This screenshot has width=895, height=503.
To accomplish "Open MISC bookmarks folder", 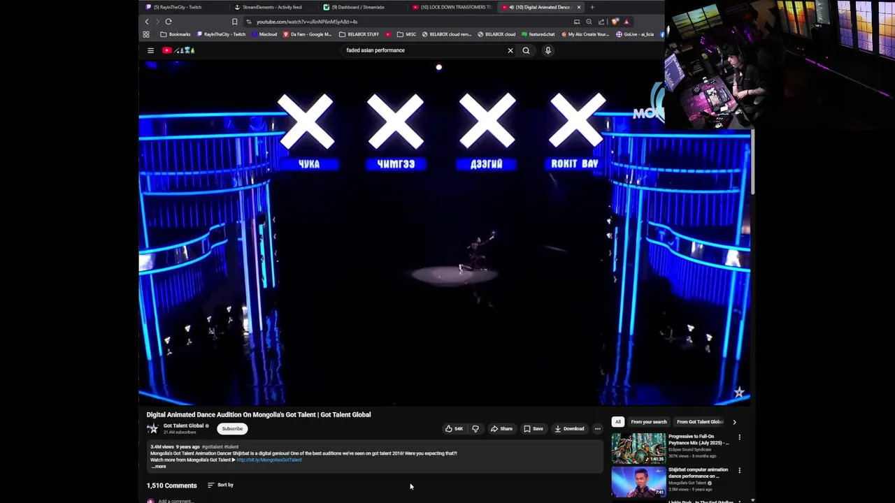I will pos(407,34).
